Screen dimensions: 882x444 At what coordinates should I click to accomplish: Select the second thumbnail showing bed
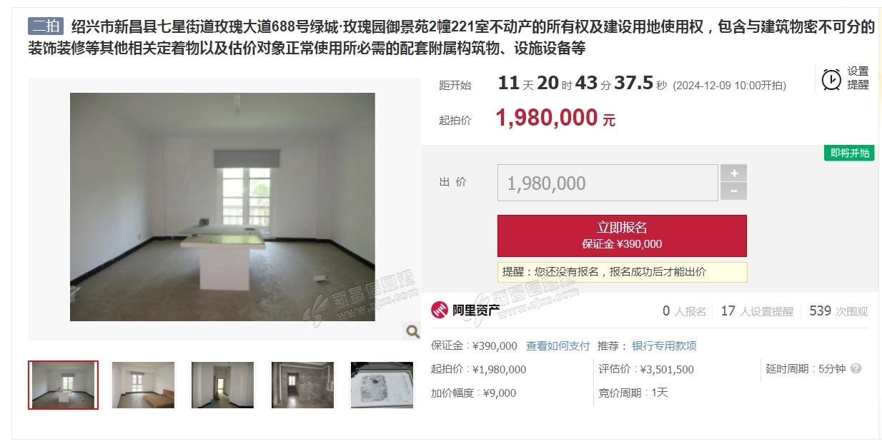pos(143,385)
